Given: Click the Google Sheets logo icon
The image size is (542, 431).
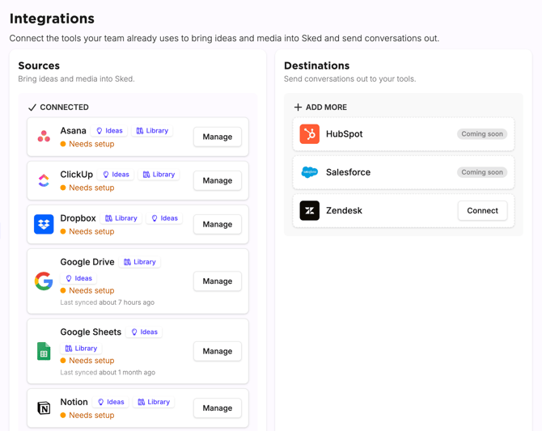Looking at the screenshot, I should (44, 351).
